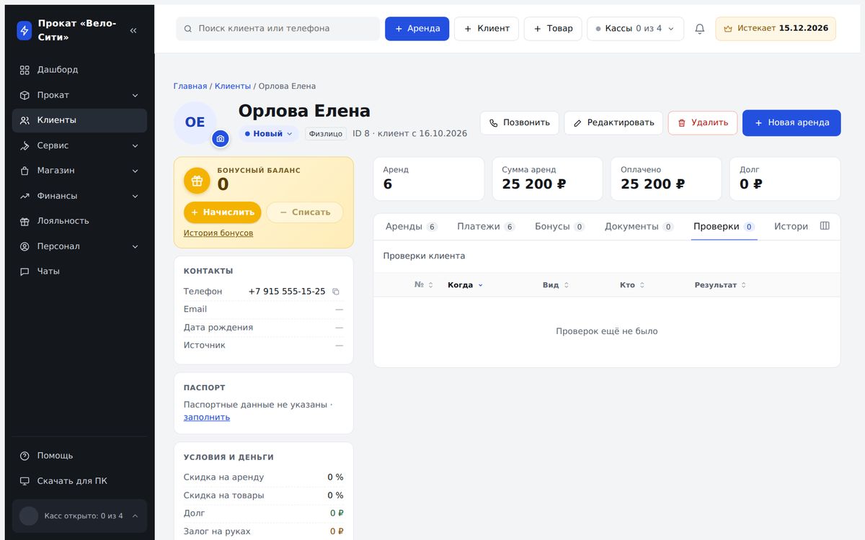Screen dimensions: 865x540
Task: Click the Аренда button in top bar
Action: tap(417, 29)
